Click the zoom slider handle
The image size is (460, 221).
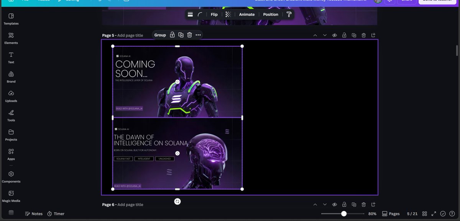pyautogui.click(x=344, y=214)
